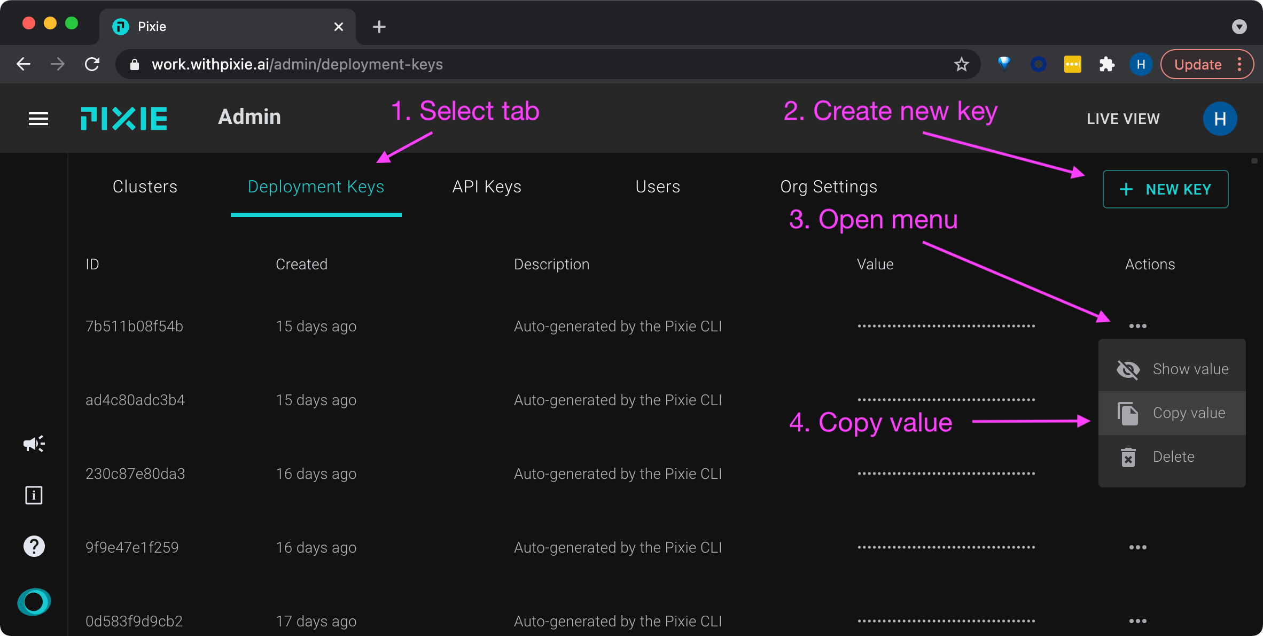Click the Pixie logo
The width and height of the screenshot is (1263, 636).
(x=124, y=119)
